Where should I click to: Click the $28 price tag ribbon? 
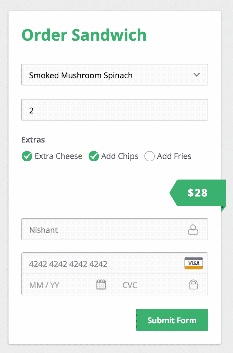click(x=198, y=193)
